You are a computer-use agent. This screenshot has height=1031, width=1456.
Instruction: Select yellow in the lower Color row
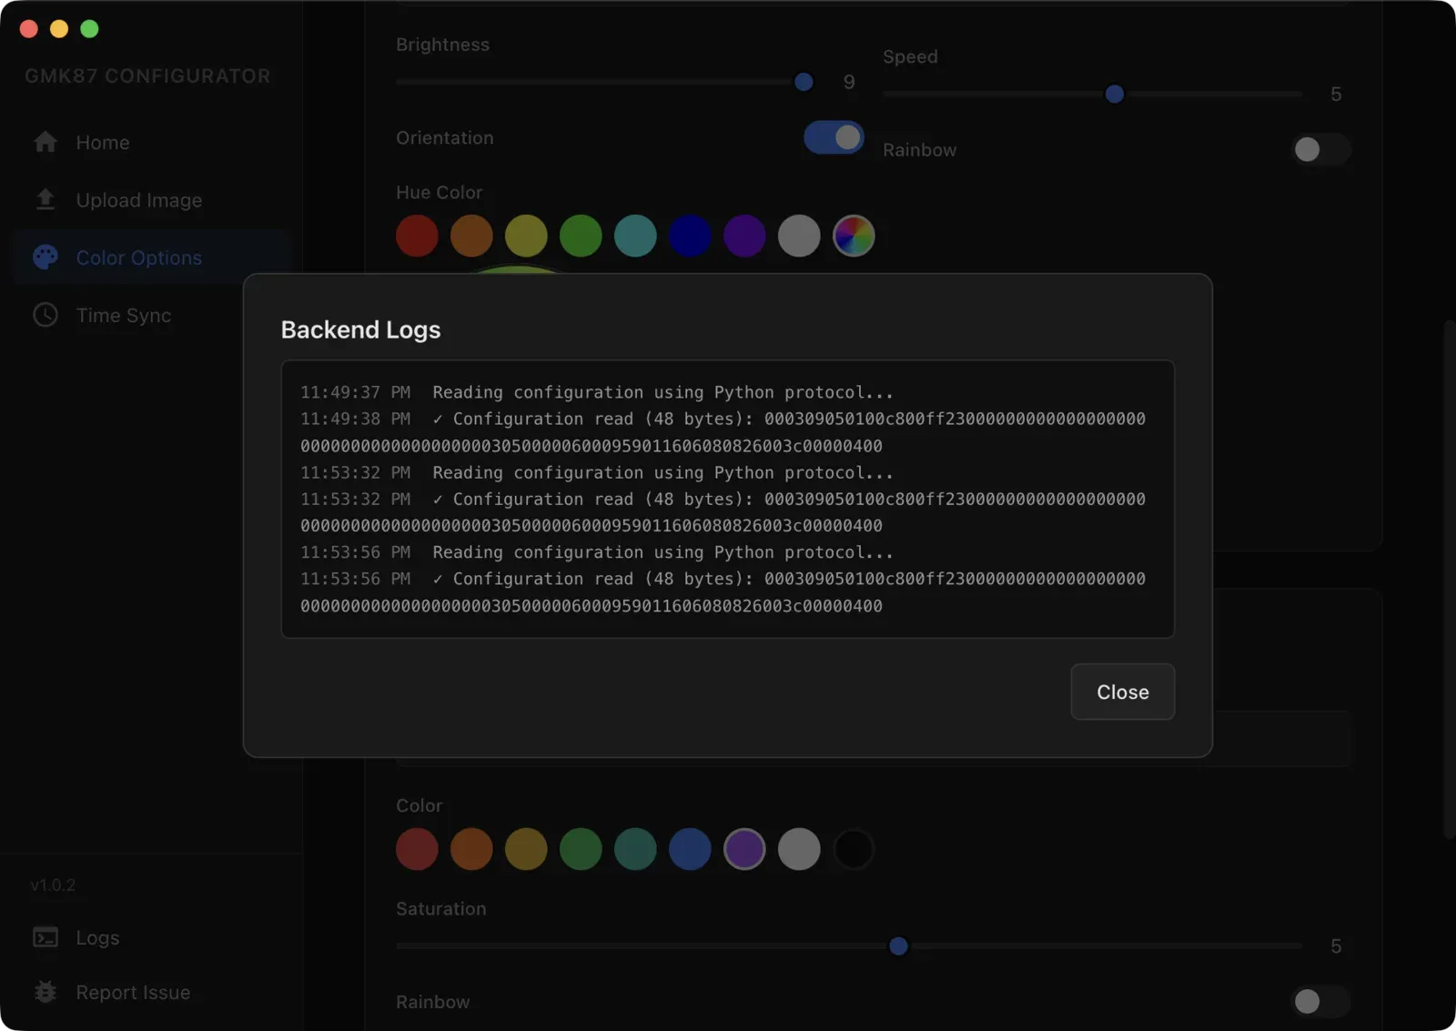click(x=526, y=849)
